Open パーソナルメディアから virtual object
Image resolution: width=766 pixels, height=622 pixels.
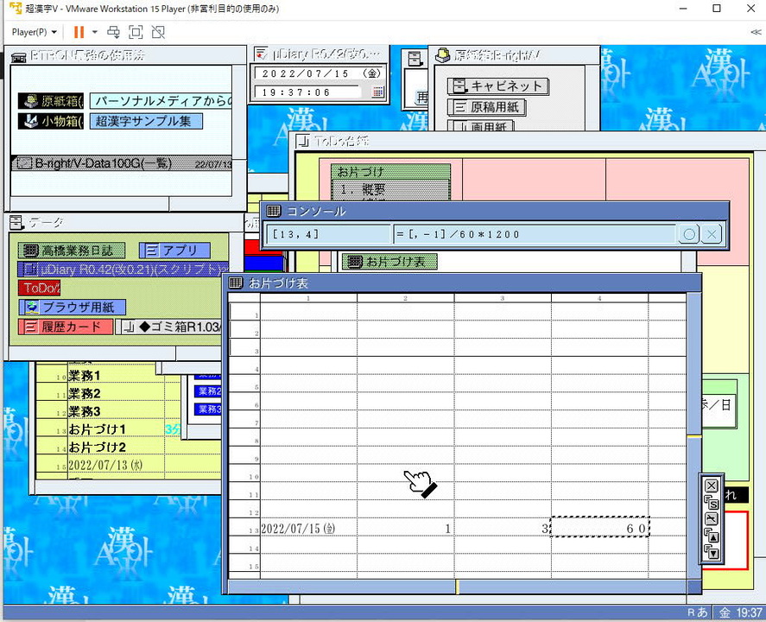161,101
